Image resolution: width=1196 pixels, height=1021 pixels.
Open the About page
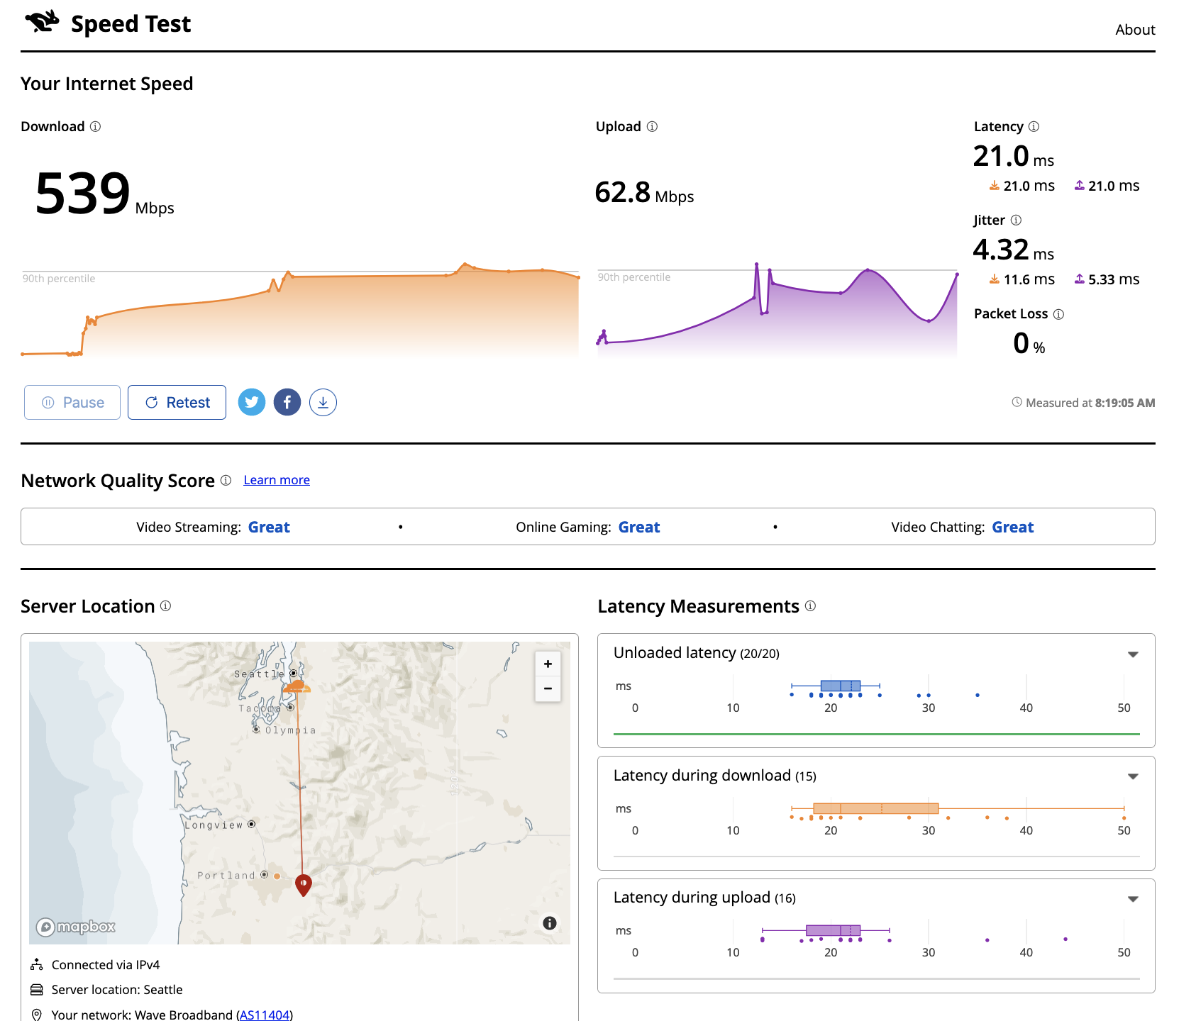coord(1135,30)
